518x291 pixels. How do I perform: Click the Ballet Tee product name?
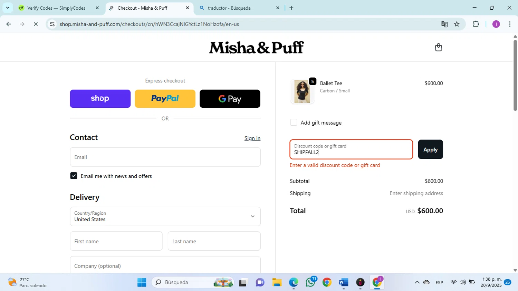pos(331,83)
